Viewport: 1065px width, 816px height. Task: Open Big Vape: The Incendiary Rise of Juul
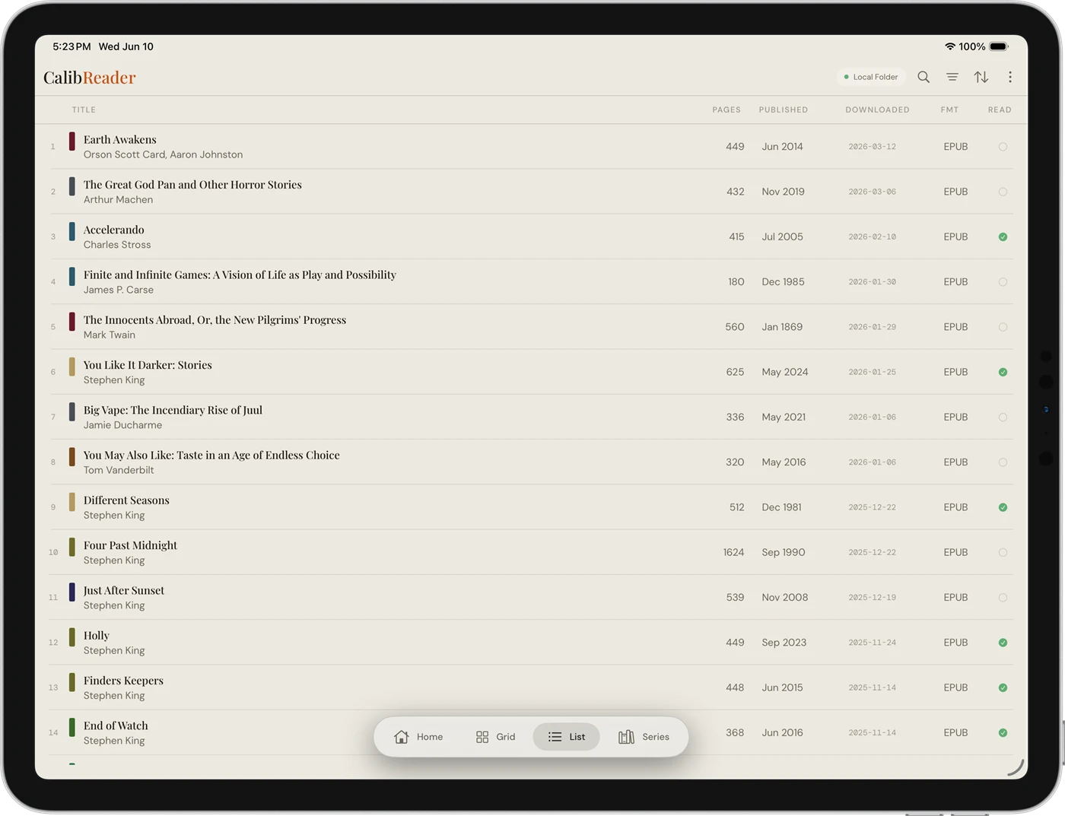pos(173,410)
